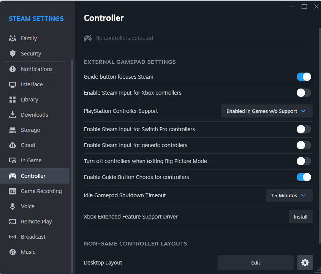321x274 pixels.
Task: Click the Family people icon
Action: pyautogui.click(x=13, y=38)
